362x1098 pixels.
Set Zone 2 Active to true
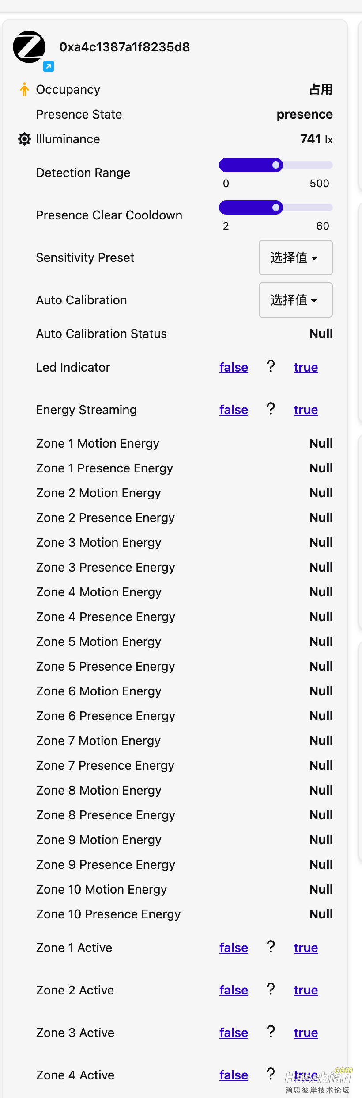[x=306, y=990]
